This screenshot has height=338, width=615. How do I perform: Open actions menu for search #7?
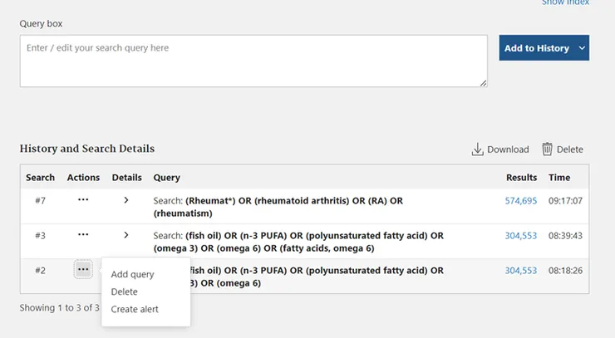pyautogui.click(x=83, y=200)
